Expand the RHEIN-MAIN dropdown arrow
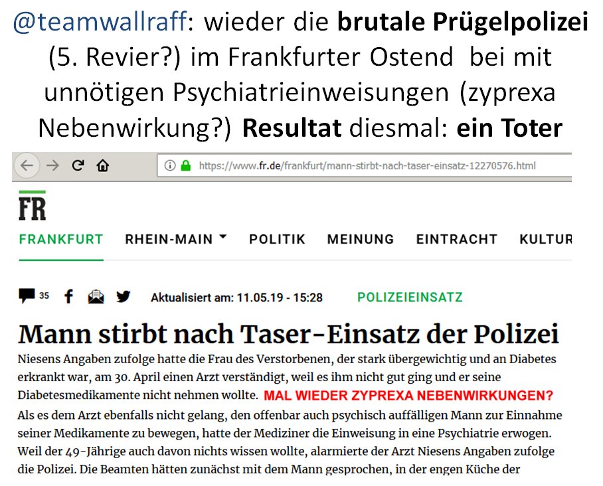 pyautogui.click(x=222, y=237)
